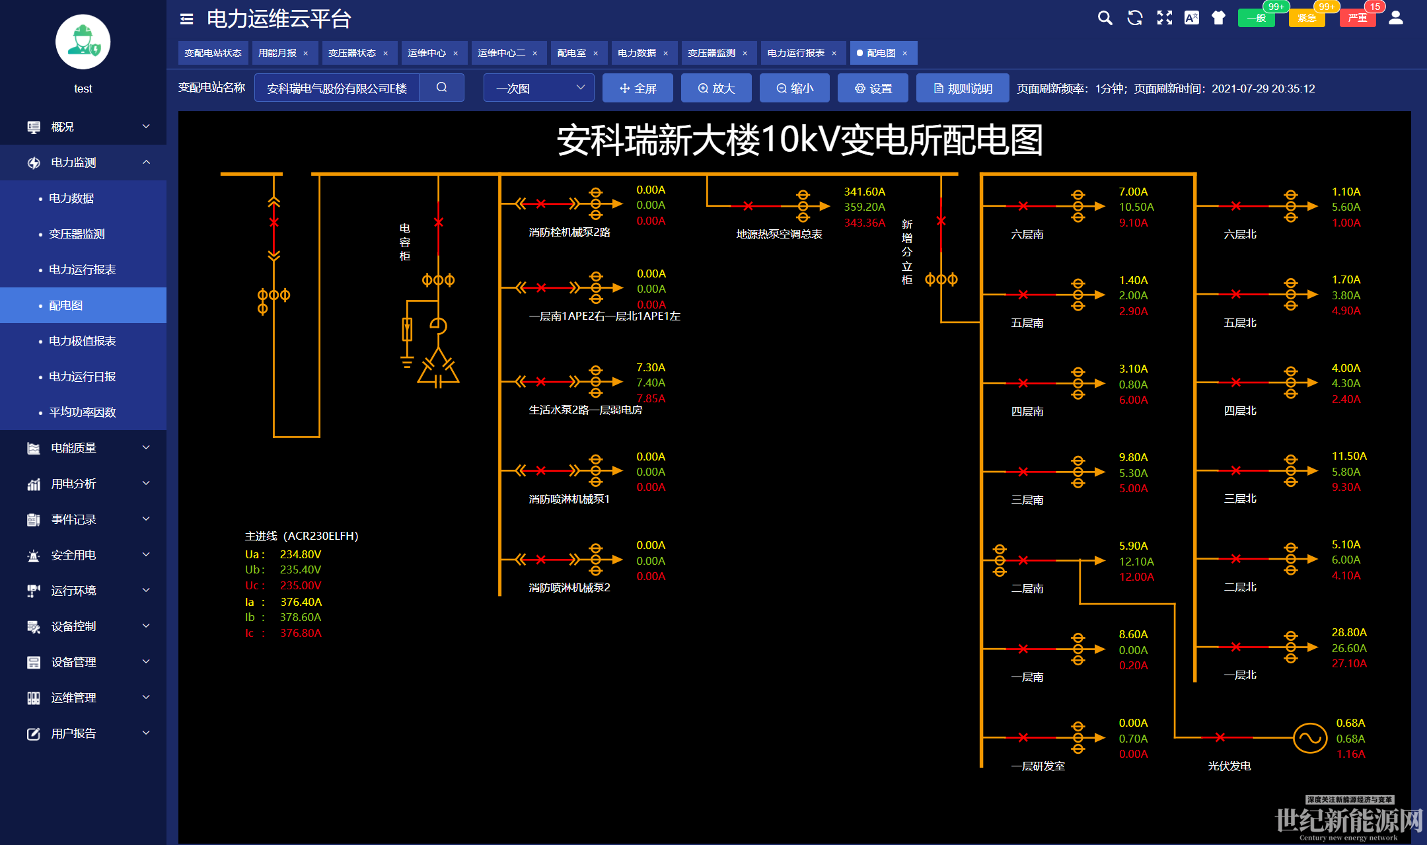Click the 事件记录 sidebar icon

(x=34, y=519)
